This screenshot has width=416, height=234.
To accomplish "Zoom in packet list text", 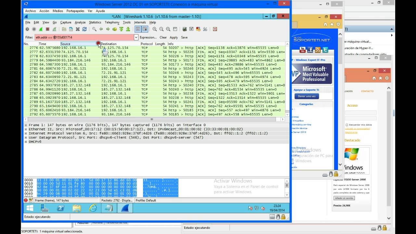I will coord(155,29).
